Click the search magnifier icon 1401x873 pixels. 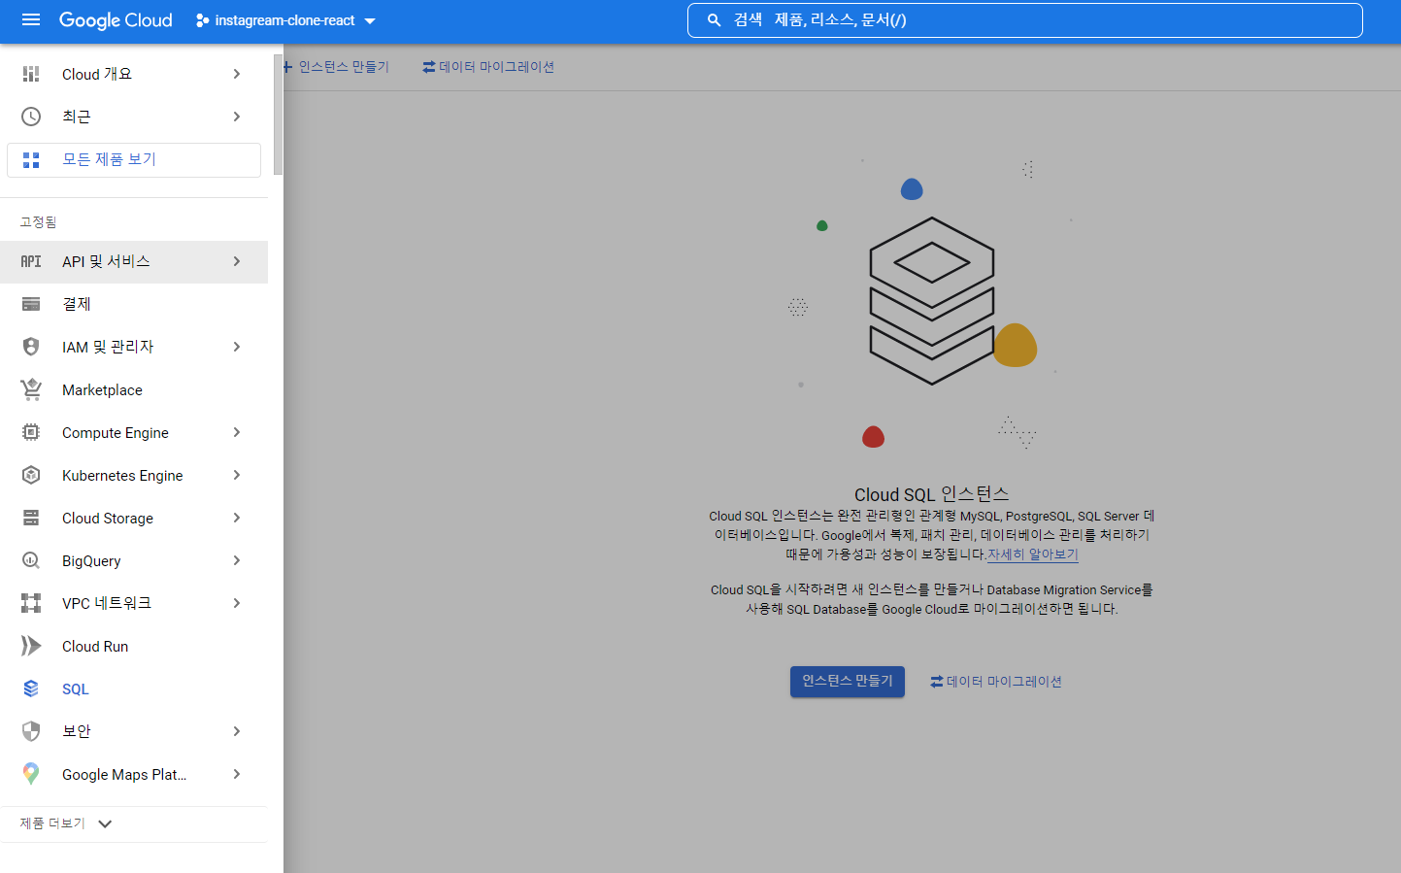(x=714, y=20)
